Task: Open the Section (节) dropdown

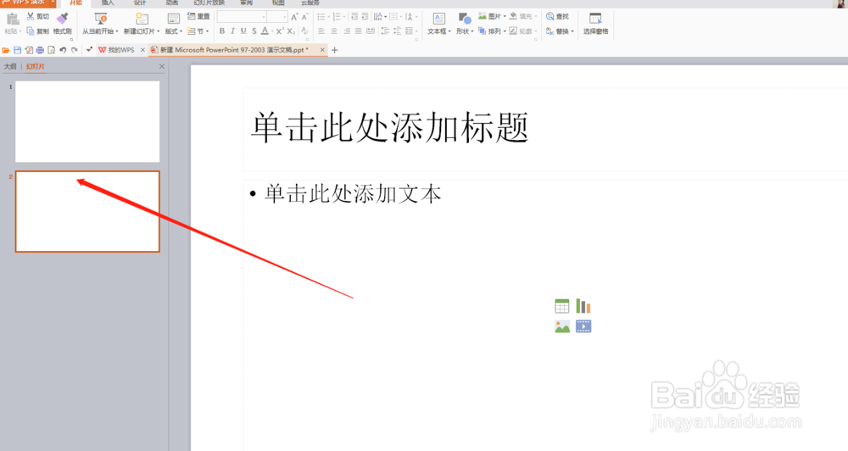Action: click(x=198, y=31)
